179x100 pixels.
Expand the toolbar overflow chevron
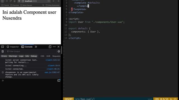[53, 1]
